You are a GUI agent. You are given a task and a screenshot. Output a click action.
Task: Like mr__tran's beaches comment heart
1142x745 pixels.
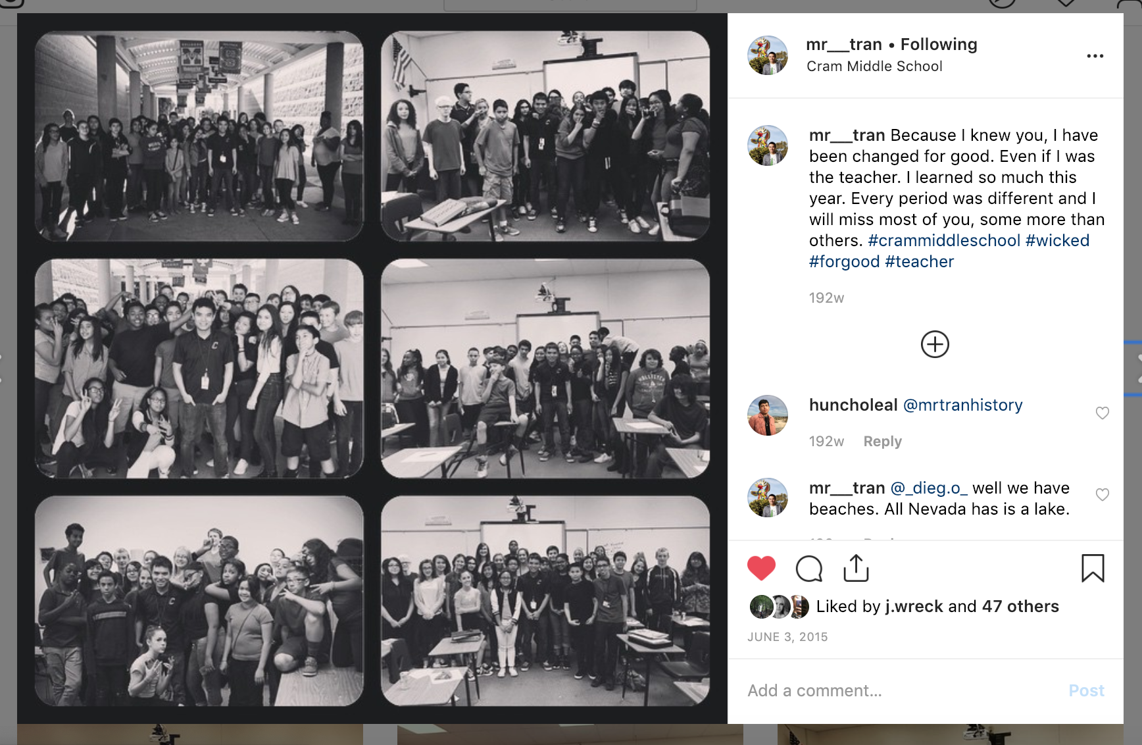[x=1103, y=494]
